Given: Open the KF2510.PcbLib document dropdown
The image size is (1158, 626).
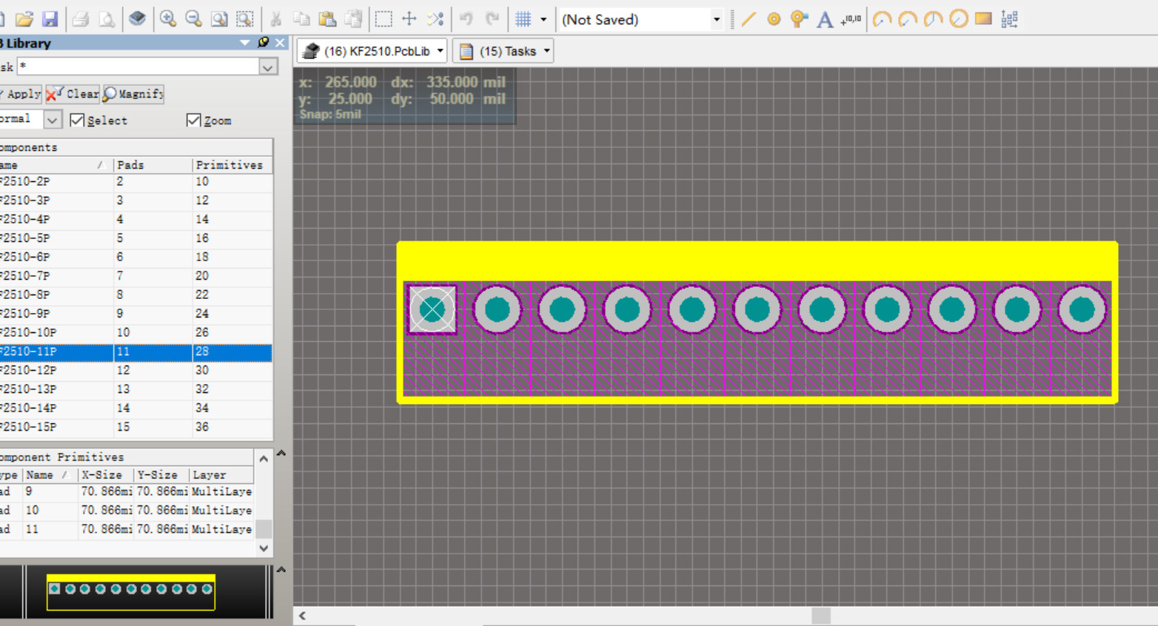Looking at the screenshot, I should click(x=440, y=51).
